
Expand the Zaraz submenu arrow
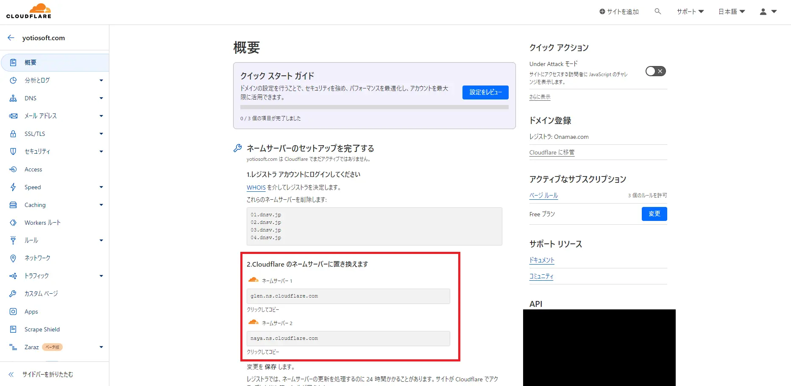tap(101, 347)
